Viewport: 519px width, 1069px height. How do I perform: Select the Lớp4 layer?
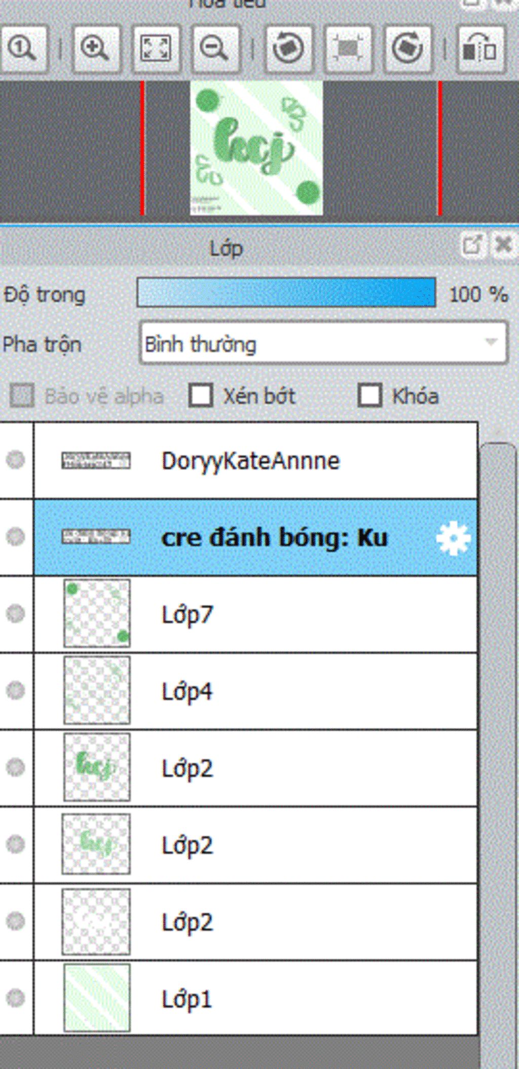(255, 691)
